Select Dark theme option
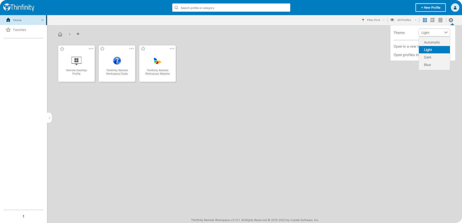The image size is (462, 223). (x=434, y=57)
